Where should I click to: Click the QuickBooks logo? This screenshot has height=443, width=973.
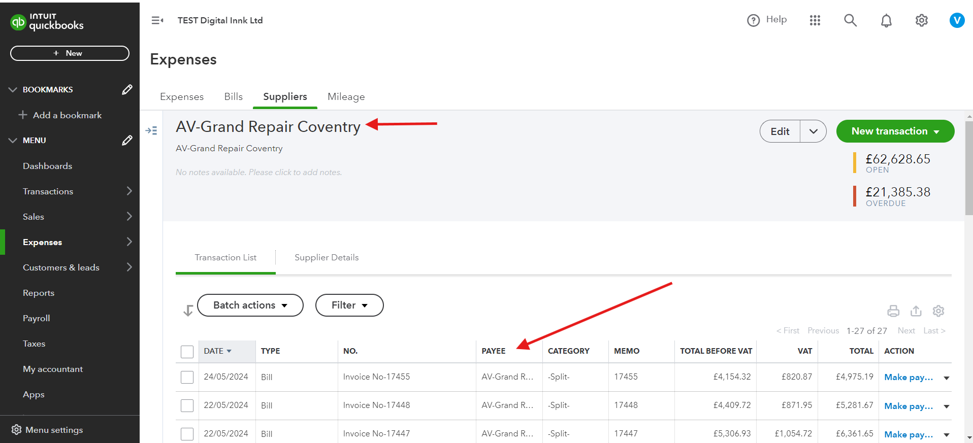[x=47, y=22]
